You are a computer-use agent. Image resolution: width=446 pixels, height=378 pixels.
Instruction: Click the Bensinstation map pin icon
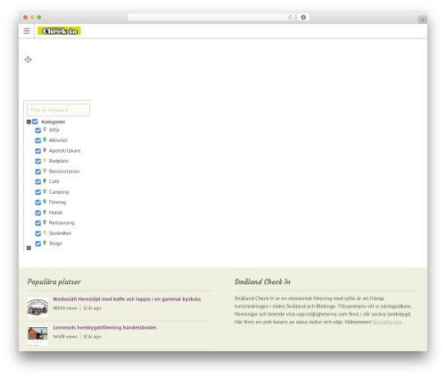[x=45, y=171]
